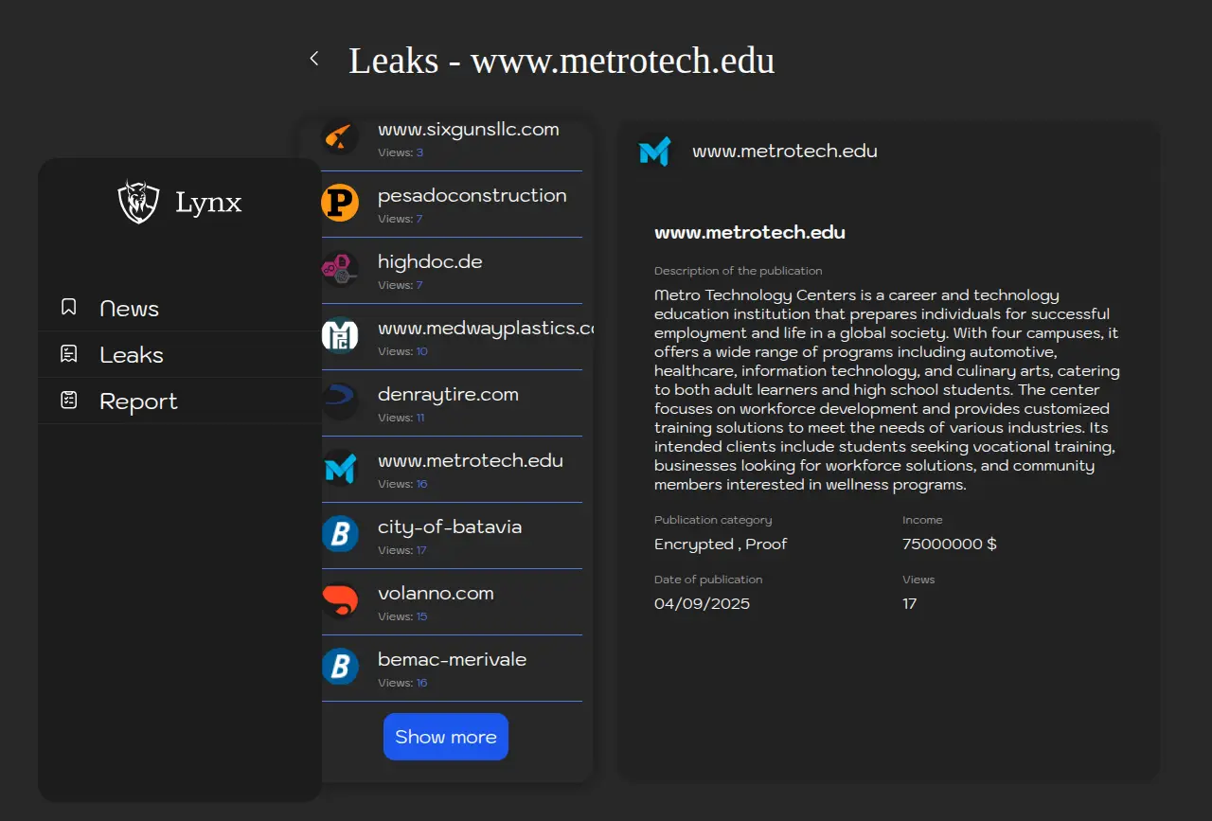Click the city-of-batavia blue B logo

coord(340,535)
